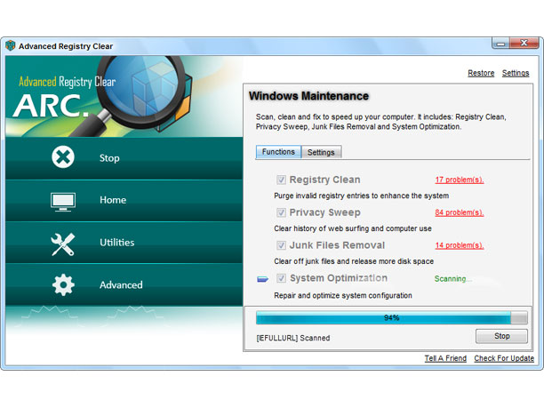This screenshot has width=544, height=408.
Task: View the 84 problem(s) privacy link
Action: [x=460, y=212]
